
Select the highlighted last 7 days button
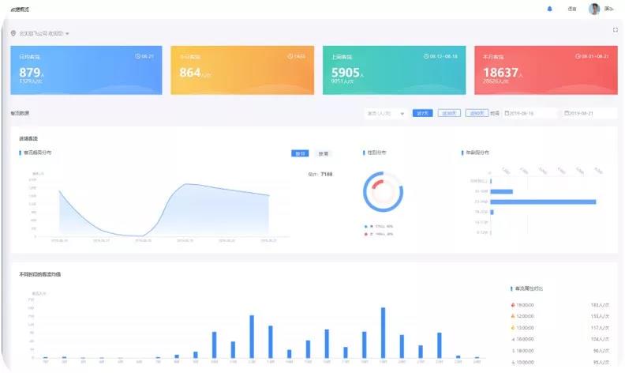422,113
